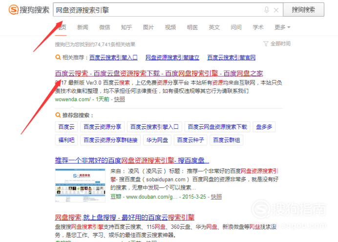338x242 pixels.
Task: Select suggested search 百度云
Action: click(66, 127)
